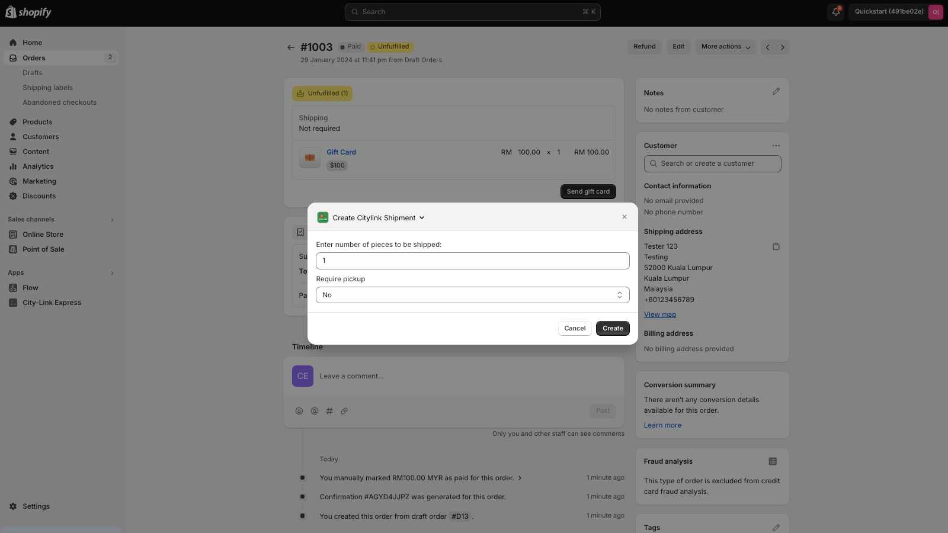
Task: Open Analytics in the sidebar
Action: (x=38, y=166)
